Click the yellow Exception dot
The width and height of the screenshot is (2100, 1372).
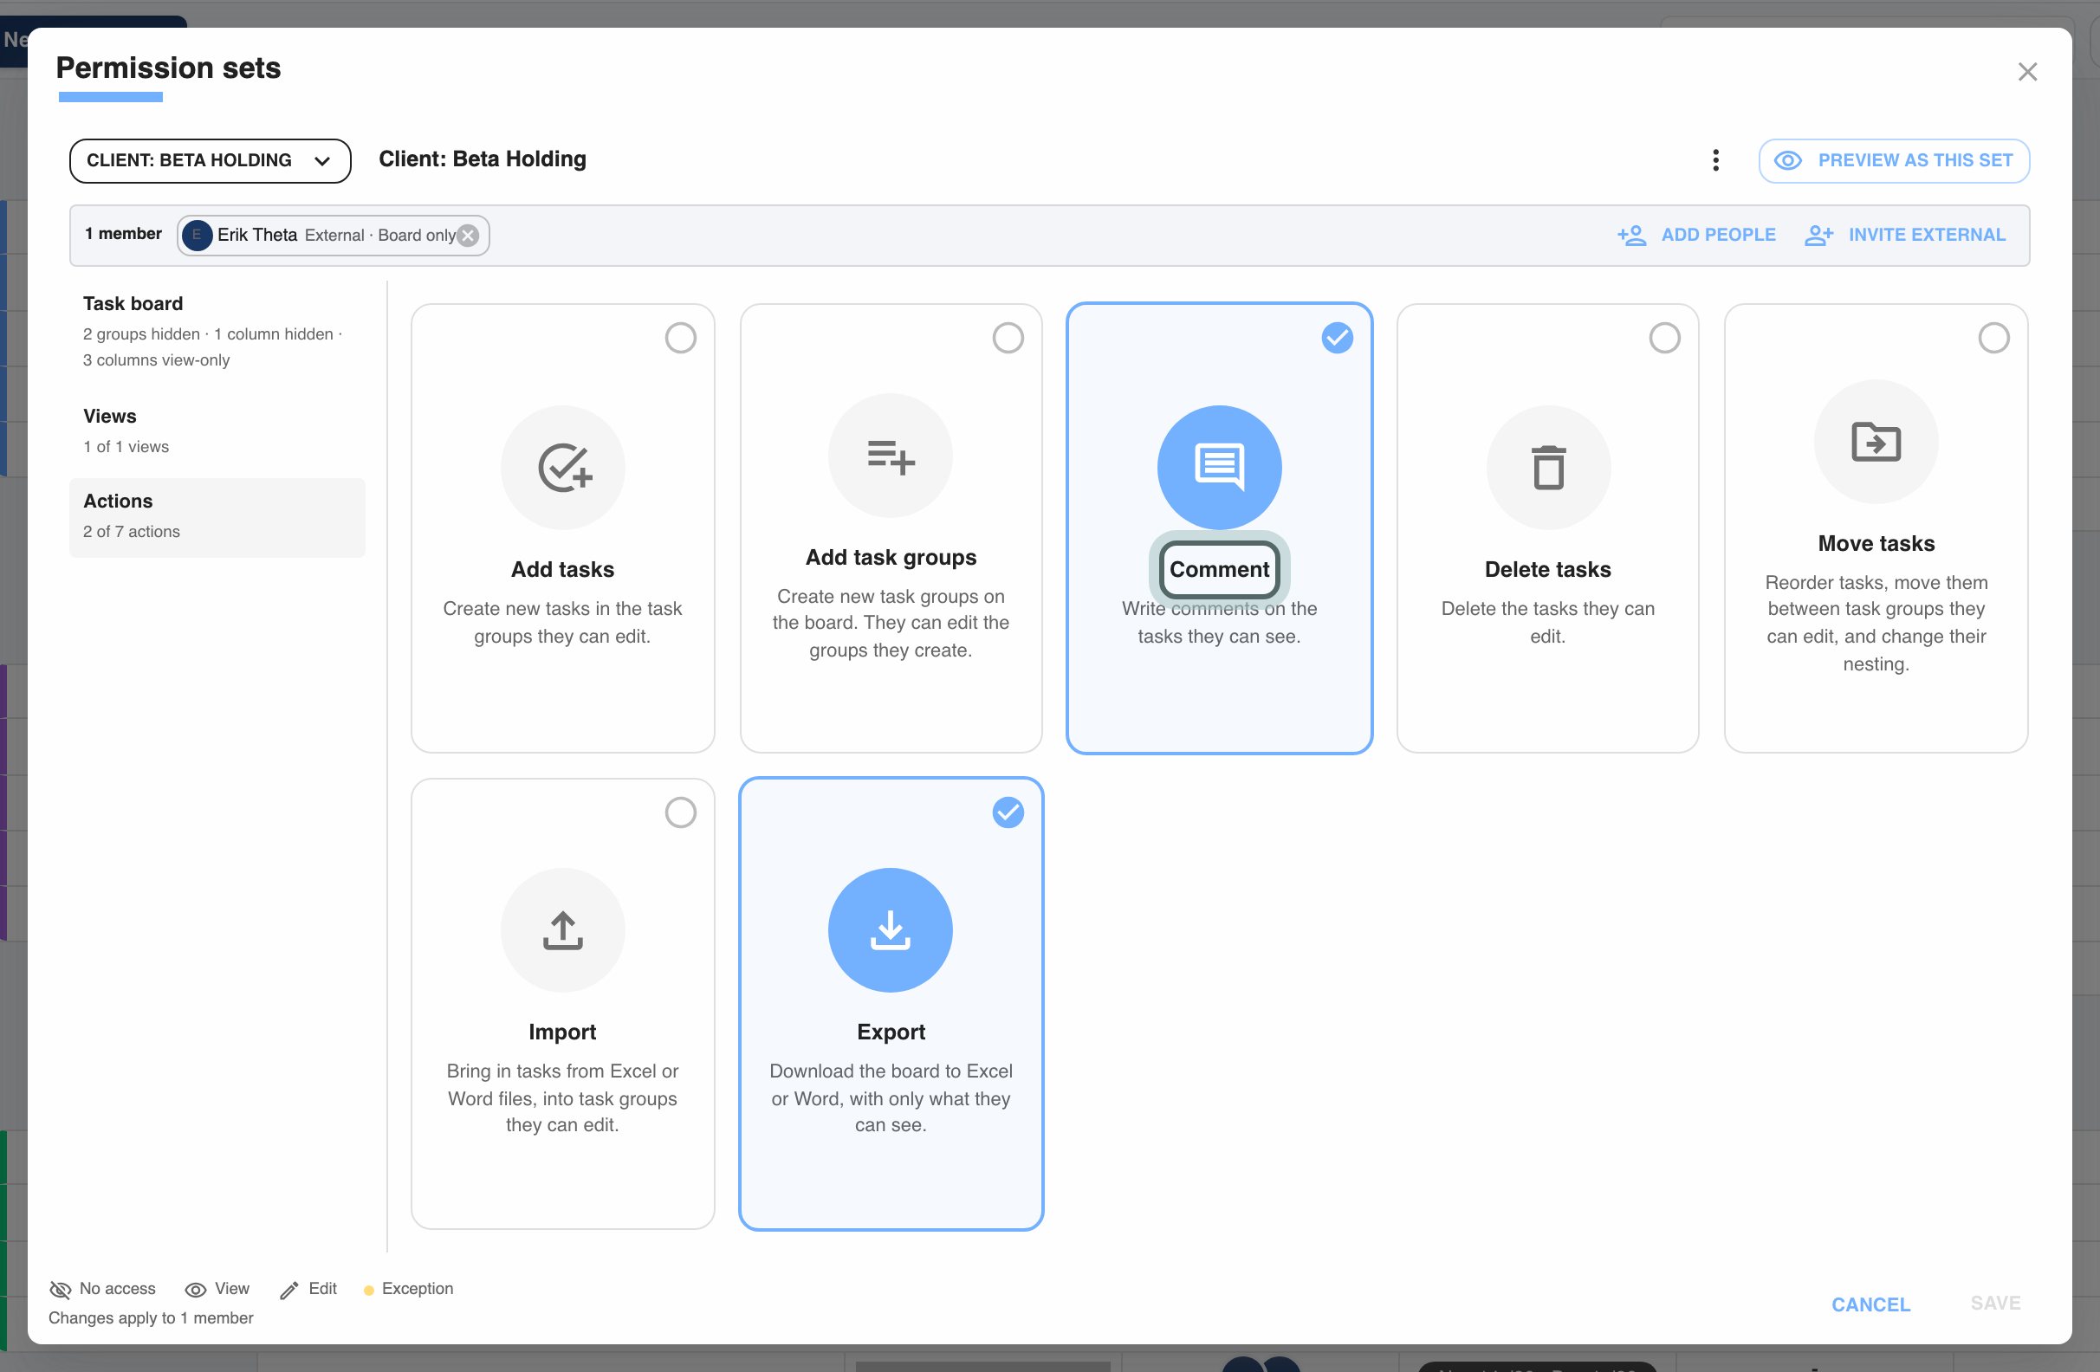tap(369, 1290)
